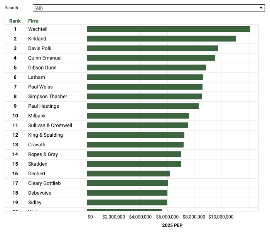Select the Milbank row label

click(x=37, y=116)
